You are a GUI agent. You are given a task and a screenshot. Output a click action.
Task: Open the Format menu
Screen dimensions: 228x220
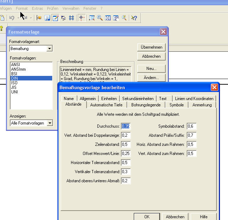[22, 8]
